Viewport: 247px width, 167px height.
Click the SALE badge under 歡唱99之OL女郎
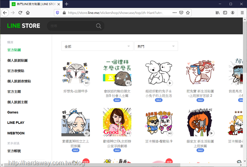point(117,150)
